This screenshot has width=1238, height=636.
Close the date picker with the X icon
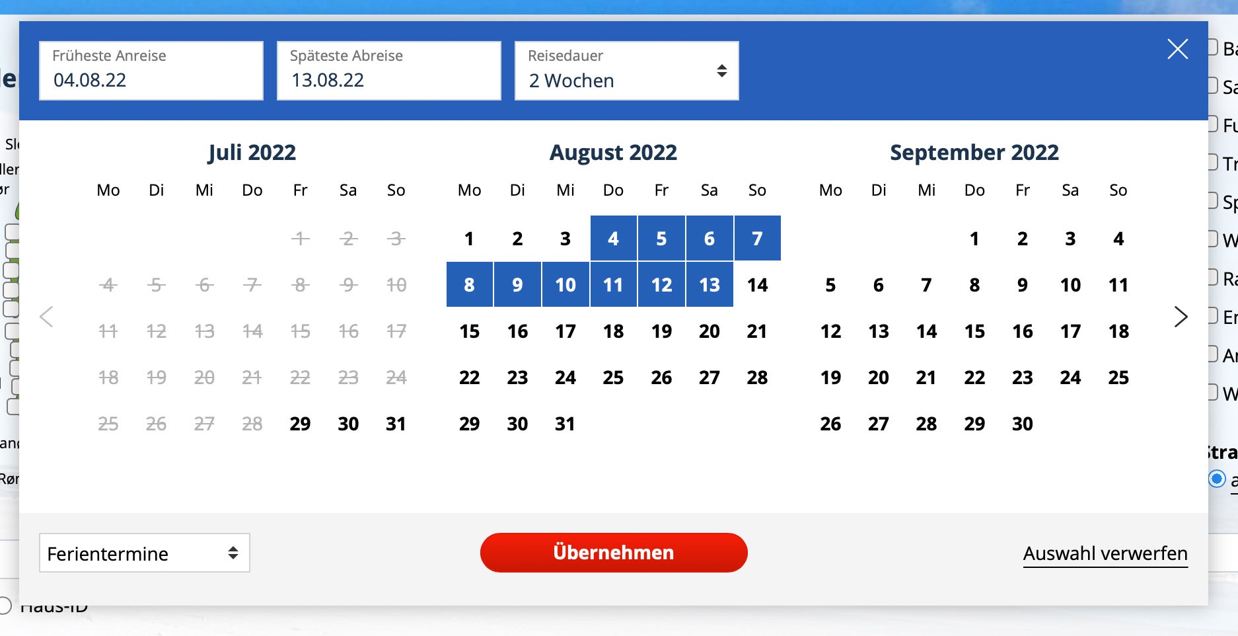point(1177,49)
